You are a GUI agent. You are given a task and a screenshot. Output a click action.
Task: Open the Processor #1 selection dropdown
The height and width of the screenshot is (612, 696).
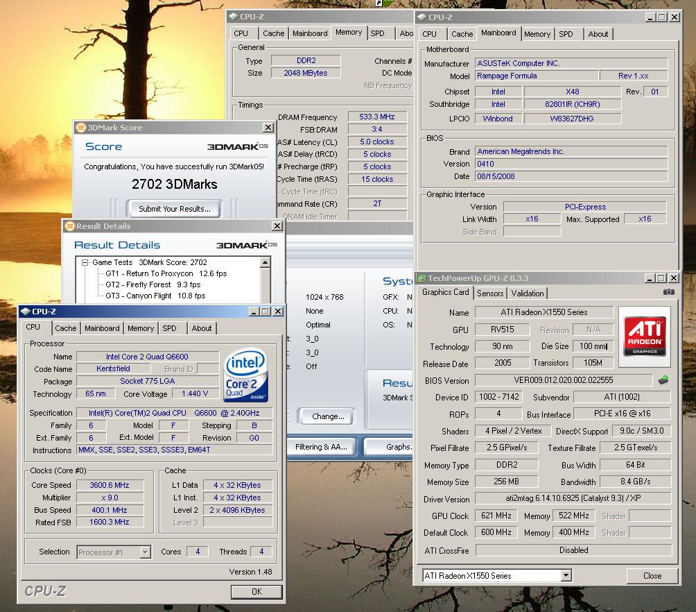(x=145, y=552)
